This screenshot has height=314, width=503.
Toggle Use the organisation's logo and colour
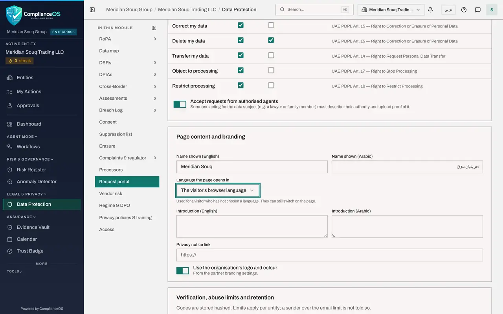click(183, 271)
